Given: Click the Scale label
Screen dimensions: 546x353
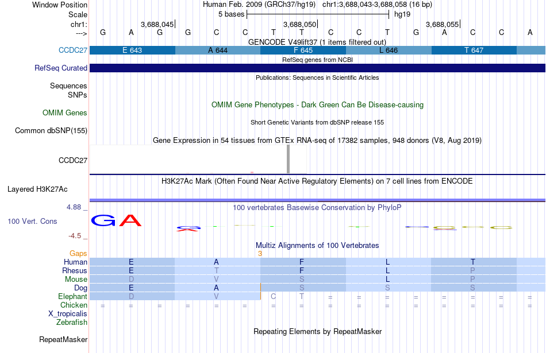Looking at the screenshot, I should coord(78,14).
